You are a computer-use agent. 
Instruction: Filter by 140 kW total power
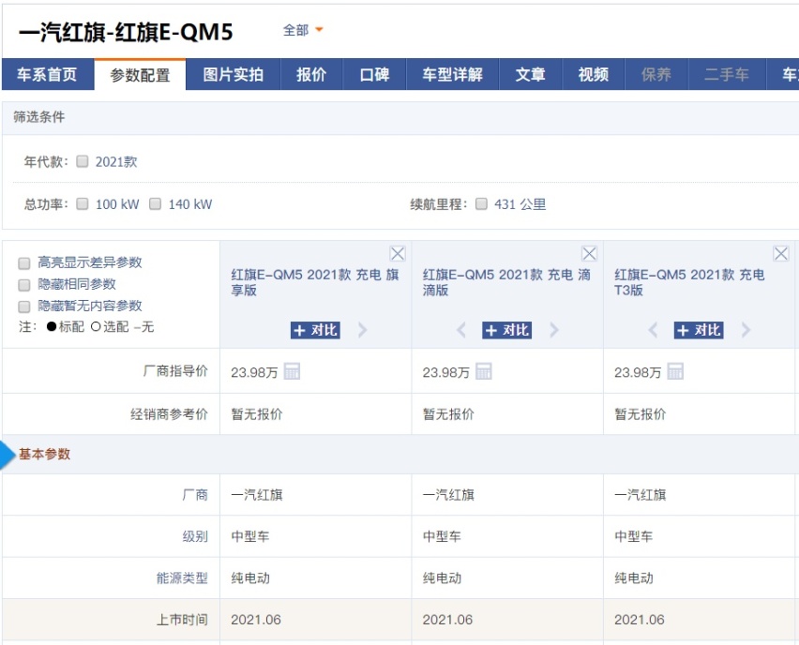tap(155, 203)
